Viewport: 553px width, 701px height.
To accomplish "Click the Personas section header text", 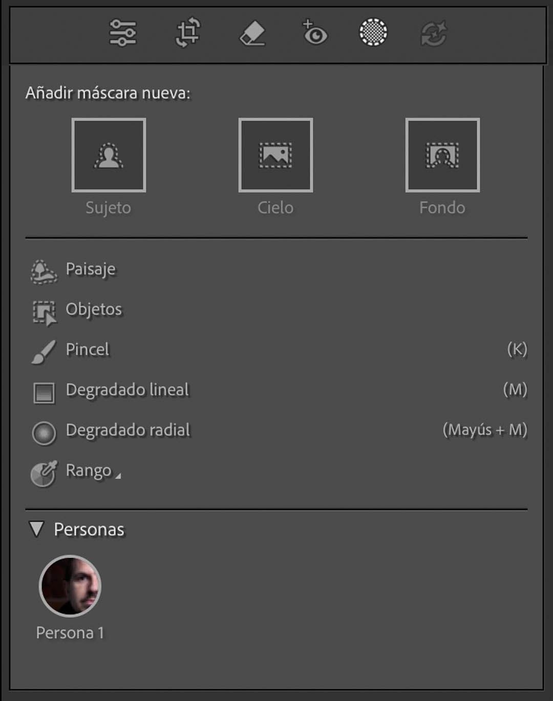I will pos(89,529).
